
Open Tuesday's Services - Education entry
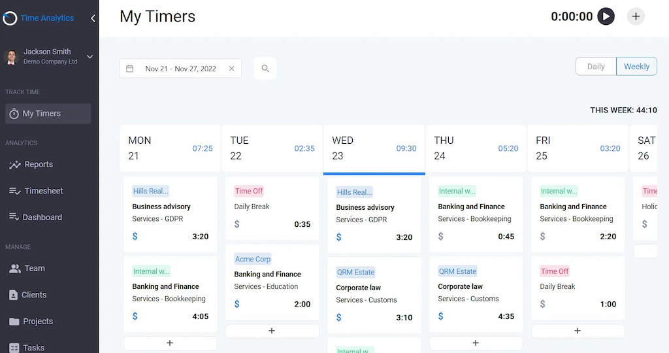point(272,282)
